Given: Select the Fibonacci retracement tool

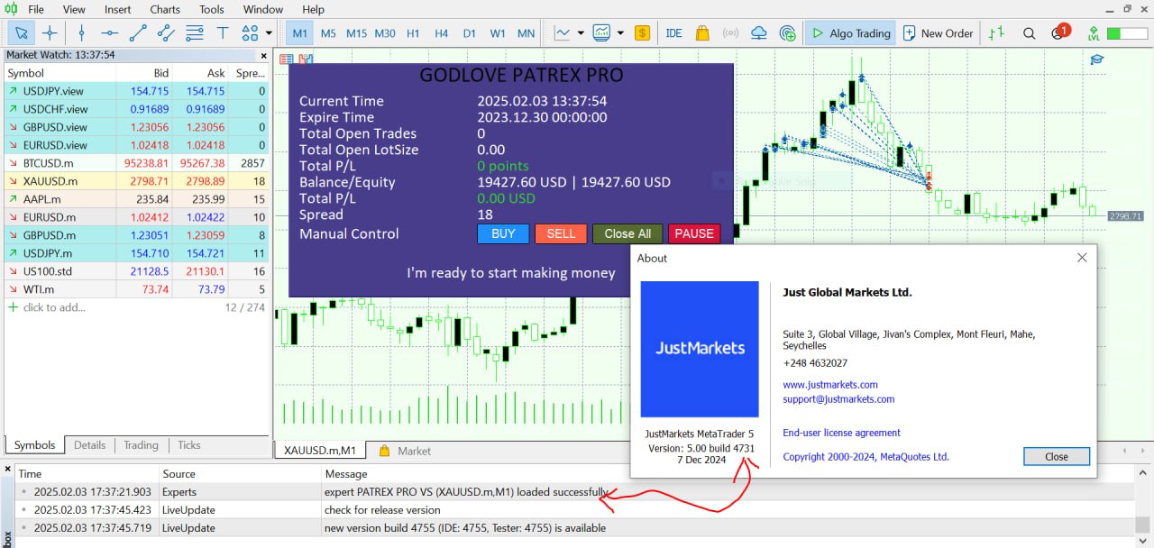Looking at the screenshot, I should [x=194, y=33].
